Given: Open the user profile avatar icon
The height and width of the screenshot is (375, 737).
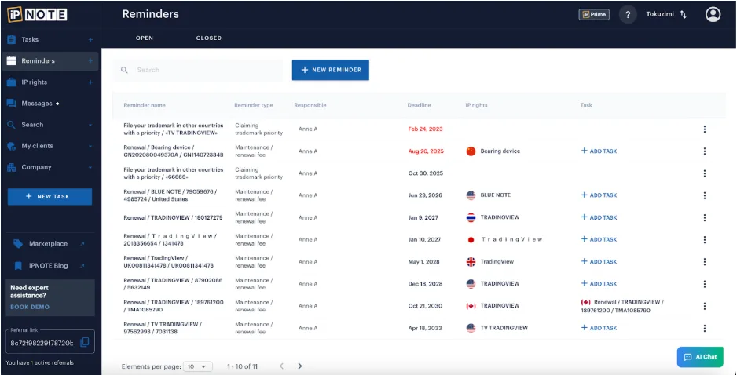Looking at the screenshot, I should click(x=713, y=14).
